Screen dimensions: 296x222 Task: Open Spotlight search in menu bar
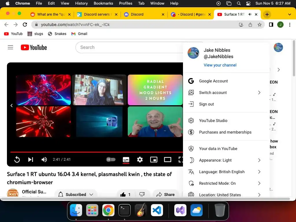click(238, 3)
